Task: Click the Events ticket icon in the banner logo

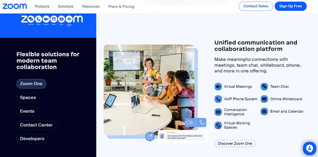Action: coord(61,19)
